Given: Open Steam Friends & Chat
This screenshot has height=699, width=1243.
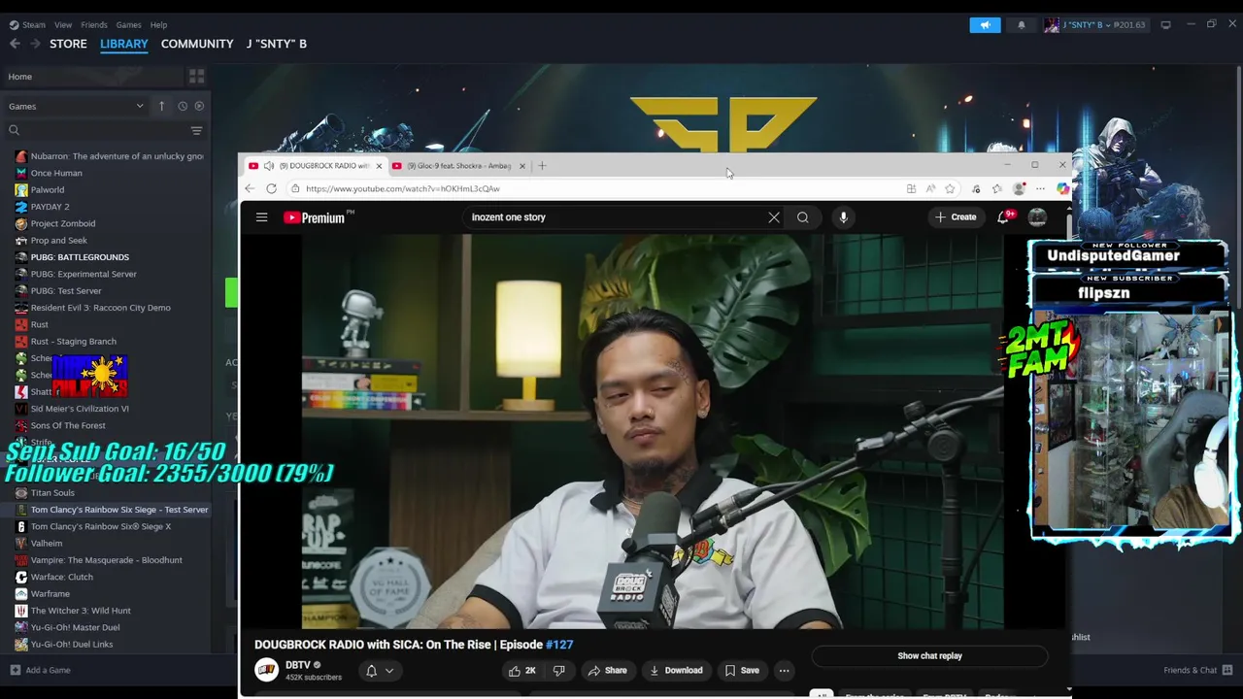Looking at the screenshot, I should (x=1196, y=670).
